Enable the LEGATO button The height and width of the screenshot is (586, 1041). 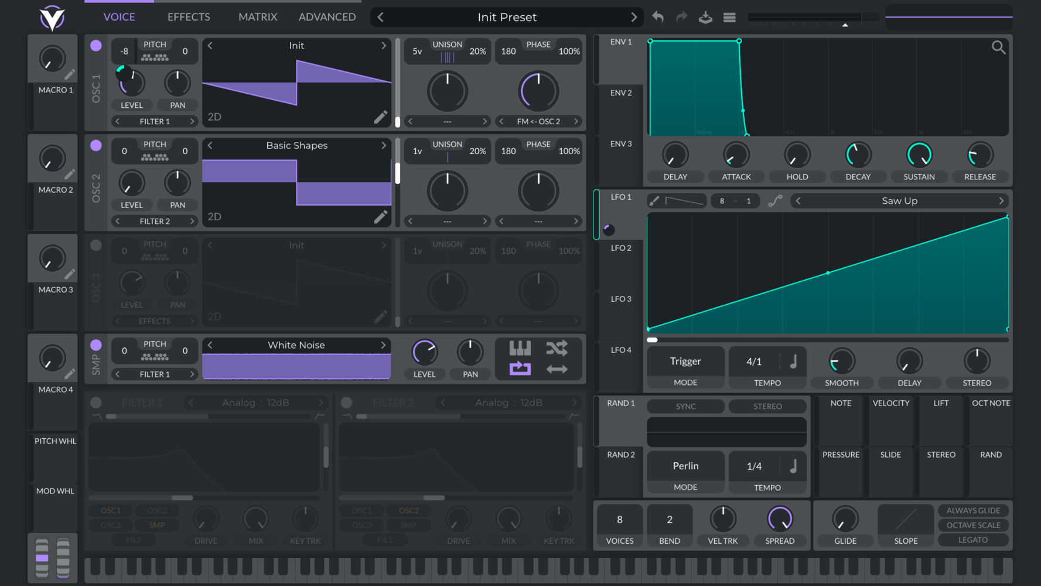tap(972, 540)
